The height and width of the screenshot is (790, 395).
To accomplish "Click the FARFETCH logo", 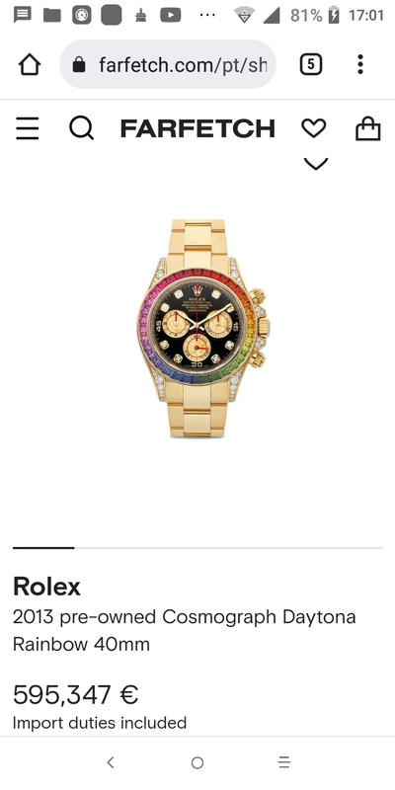I will point(197,129).
